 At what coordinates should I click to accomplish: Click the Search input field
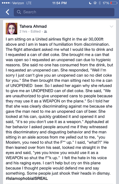(64, 12)
